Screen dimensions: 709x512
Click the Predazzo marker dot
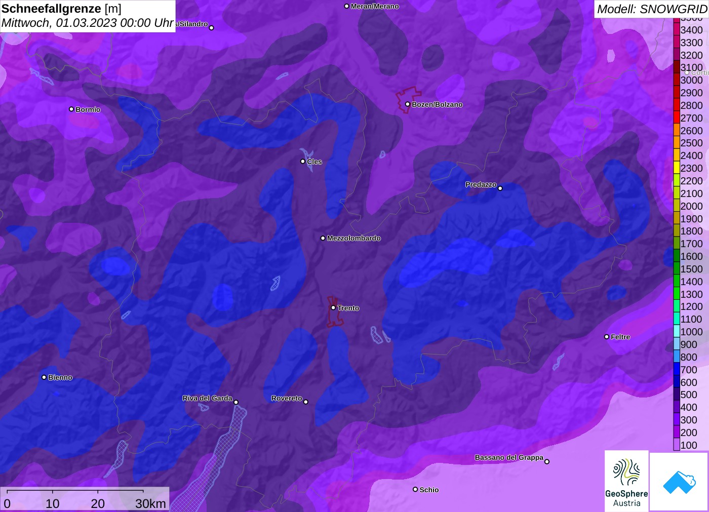click(500, 188)
